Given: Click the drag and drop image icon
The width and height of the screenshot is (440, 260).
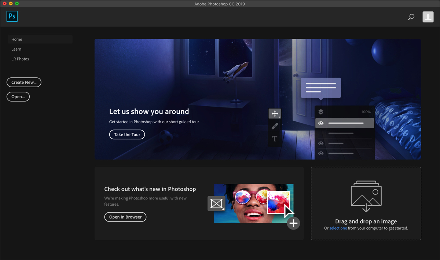Looking at the screenshot, I should point(366,196).
